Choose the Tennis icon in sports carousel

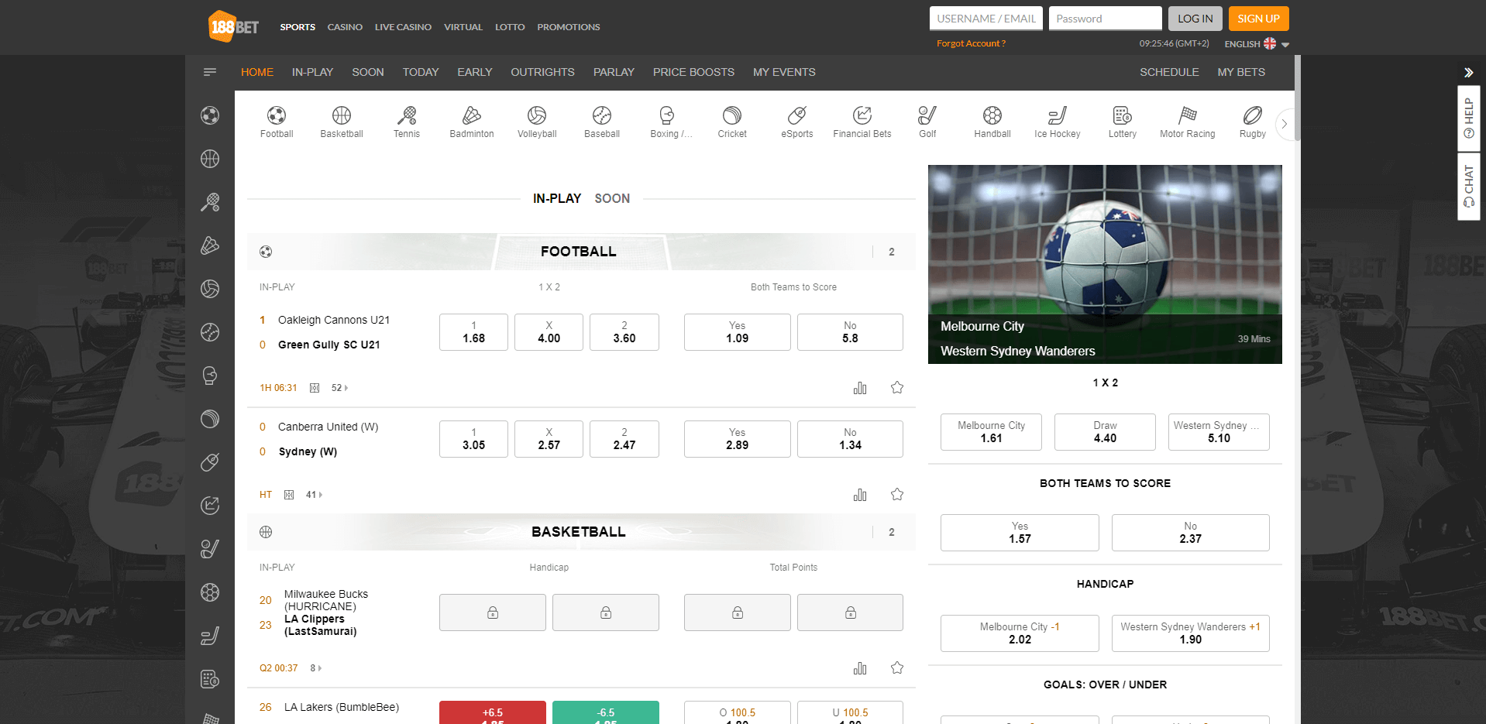click(x=407, y=122)
